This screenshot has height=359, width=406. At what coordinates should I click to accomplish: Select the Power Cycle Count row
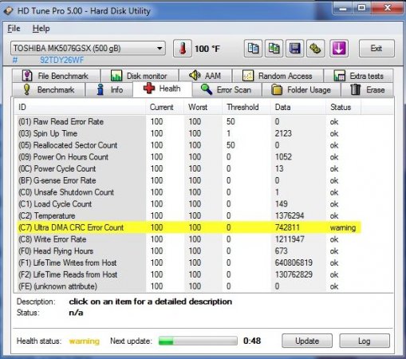click(189, 168)
